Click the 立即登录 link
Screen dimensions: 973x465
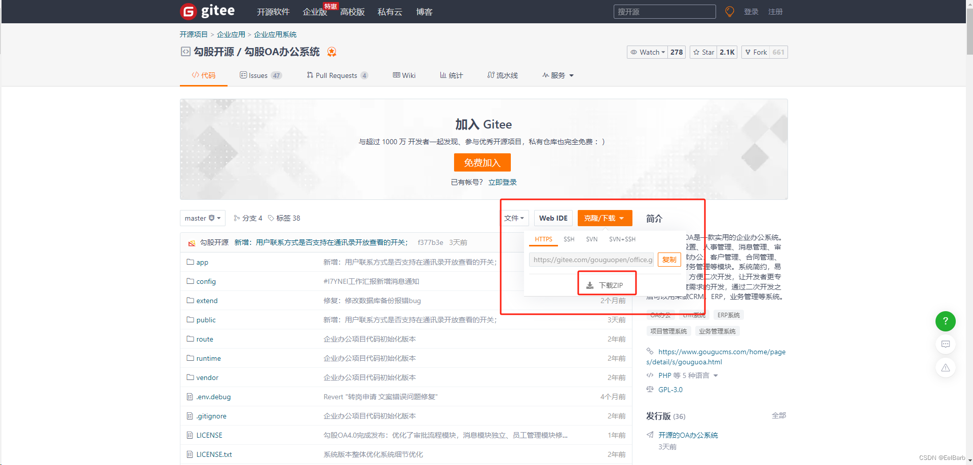[502, 182]
